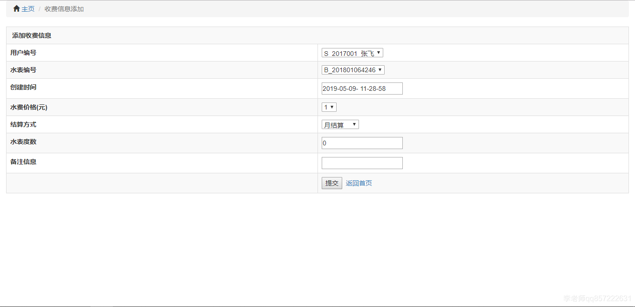
Task: Open the B_201801064246 meter number dropdown
Action: 352,69
